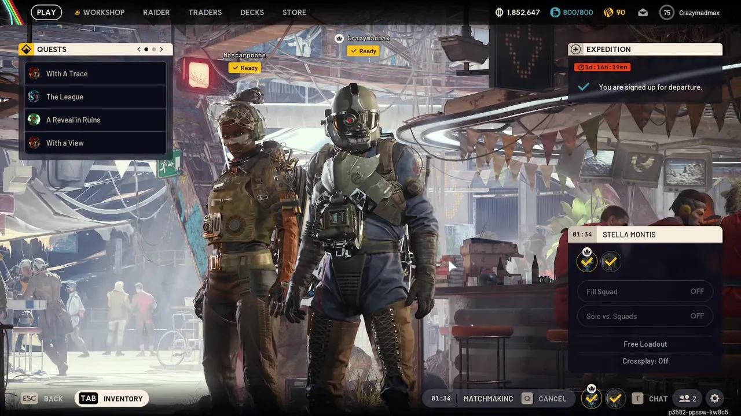The width and height of the screenshot is (741, 416).
Task: Open the With a View quest
Action: (96, 143)
